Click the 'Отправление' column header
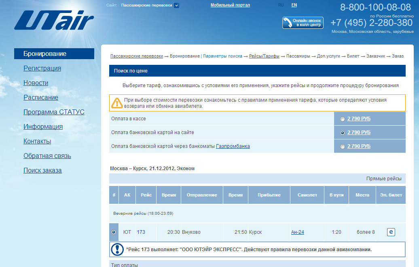The image size is (419, 267). click(202, 195)
